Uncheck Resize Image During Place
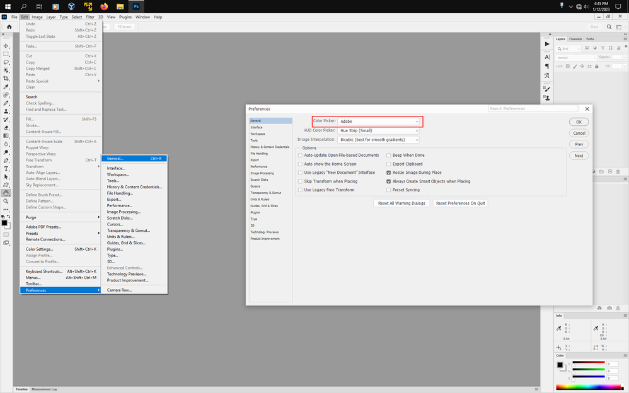Viewport: 629px width, 393px height. [388, 173]
